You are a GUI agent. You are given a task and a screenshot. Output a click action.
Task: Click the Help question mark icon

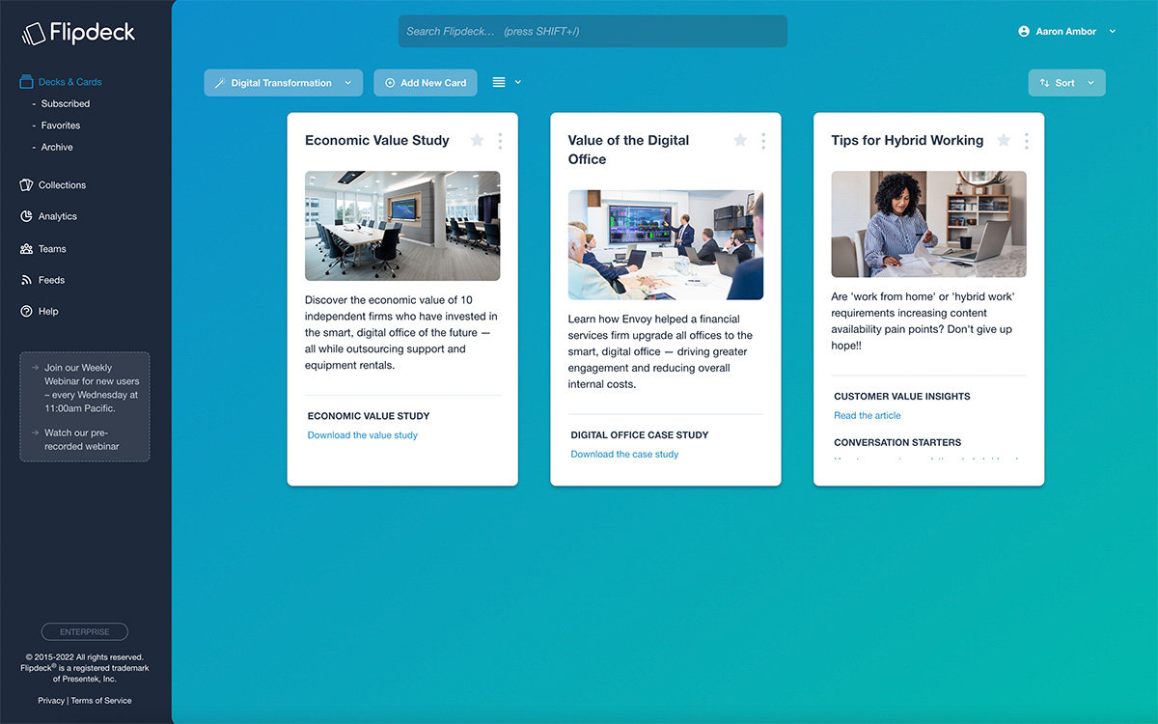tap(27, 311)
